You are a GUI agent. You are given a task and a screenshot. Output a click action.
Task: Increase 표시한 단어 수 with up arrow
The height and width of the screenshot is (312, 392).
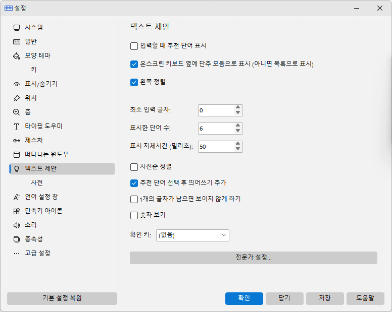coord(238,126)
